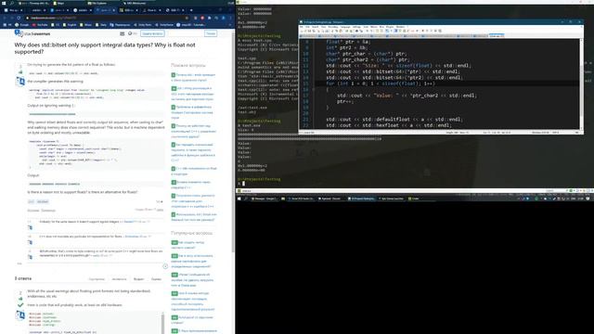Open Notepad++ Edit menu
Screen dimensions: 594x334
tap(307, 27)
